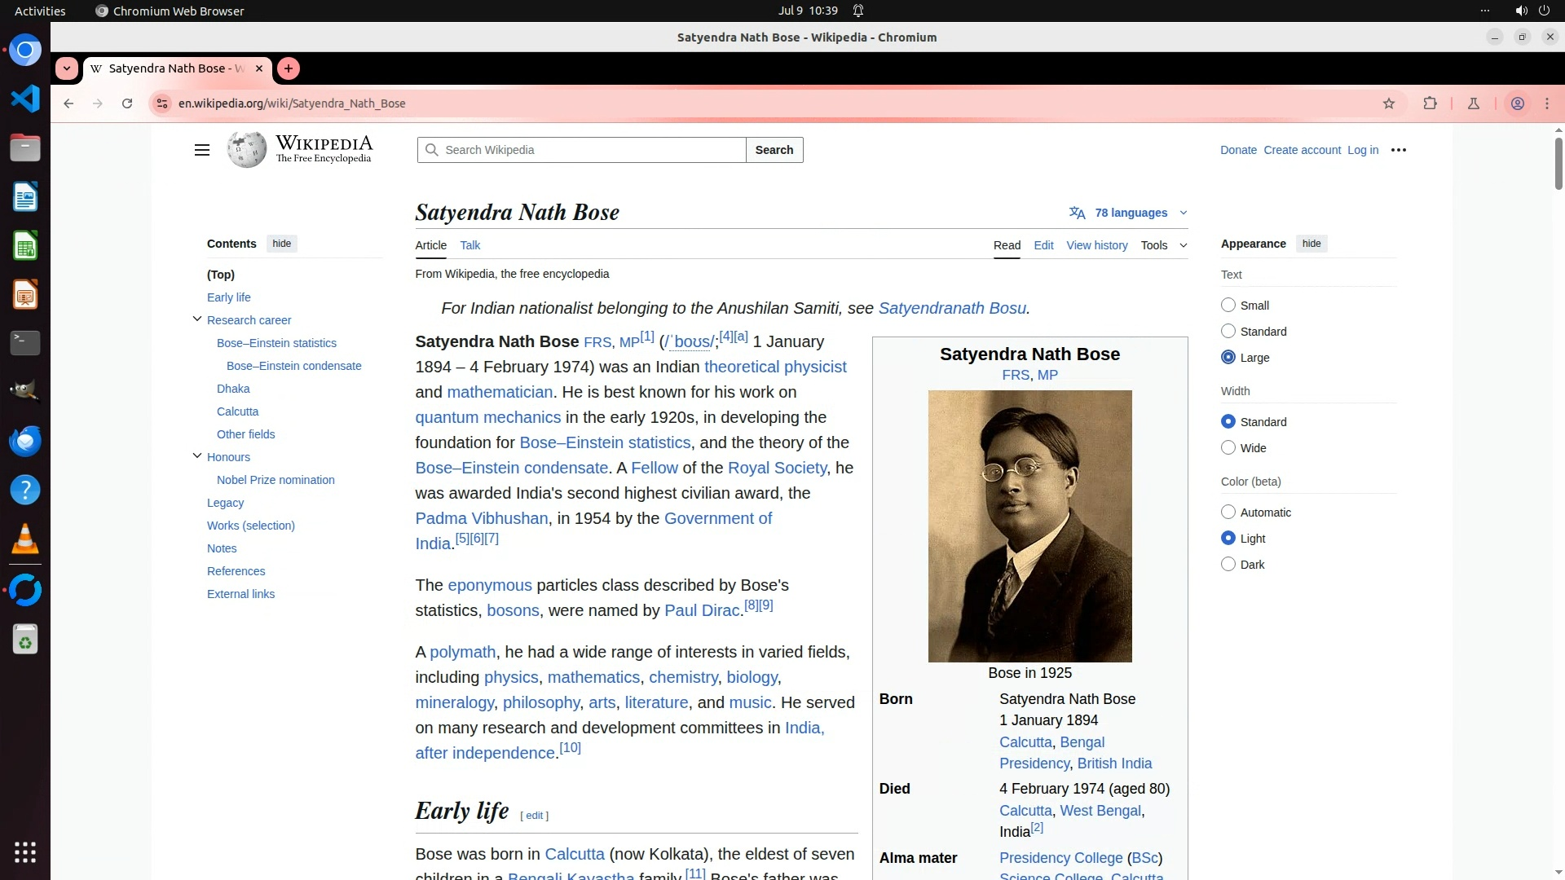The width and height of the screenshot is (1565, 880).
Task: Open Chromium profile avatar icon
Action: 1518,103
